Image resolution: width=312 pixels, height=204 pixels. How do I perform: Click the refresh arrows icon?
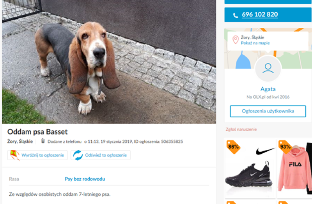pos(78,155)
